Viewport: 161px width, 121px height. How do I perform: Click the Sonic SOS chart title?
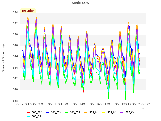coord(80,3)
